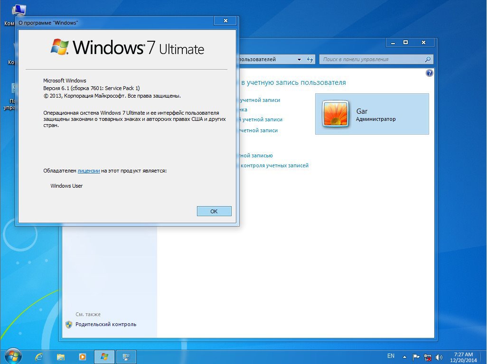Open Parental Controls link (Родительский контроль)

106,324
